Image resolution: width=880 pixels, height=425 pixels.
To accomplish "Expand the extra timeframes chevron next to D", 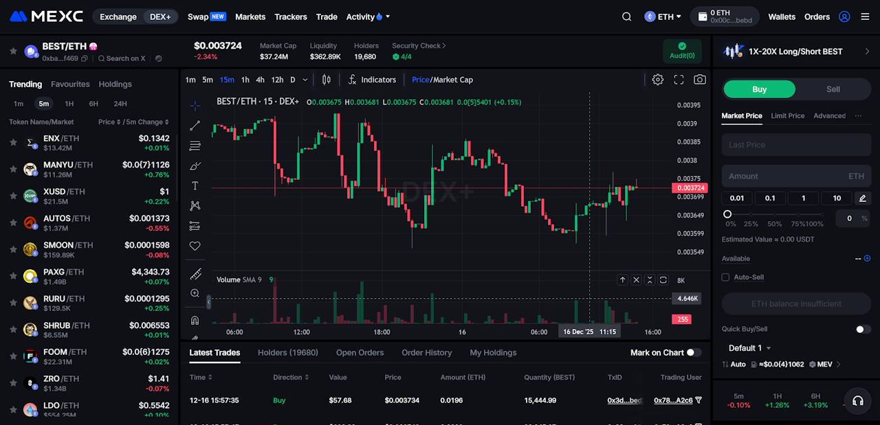I will coord(305,80).
